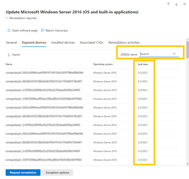The image size is (189, 179).
Task: Sort by Name column header
Action: pyautogui.click(x=9, y=64)
